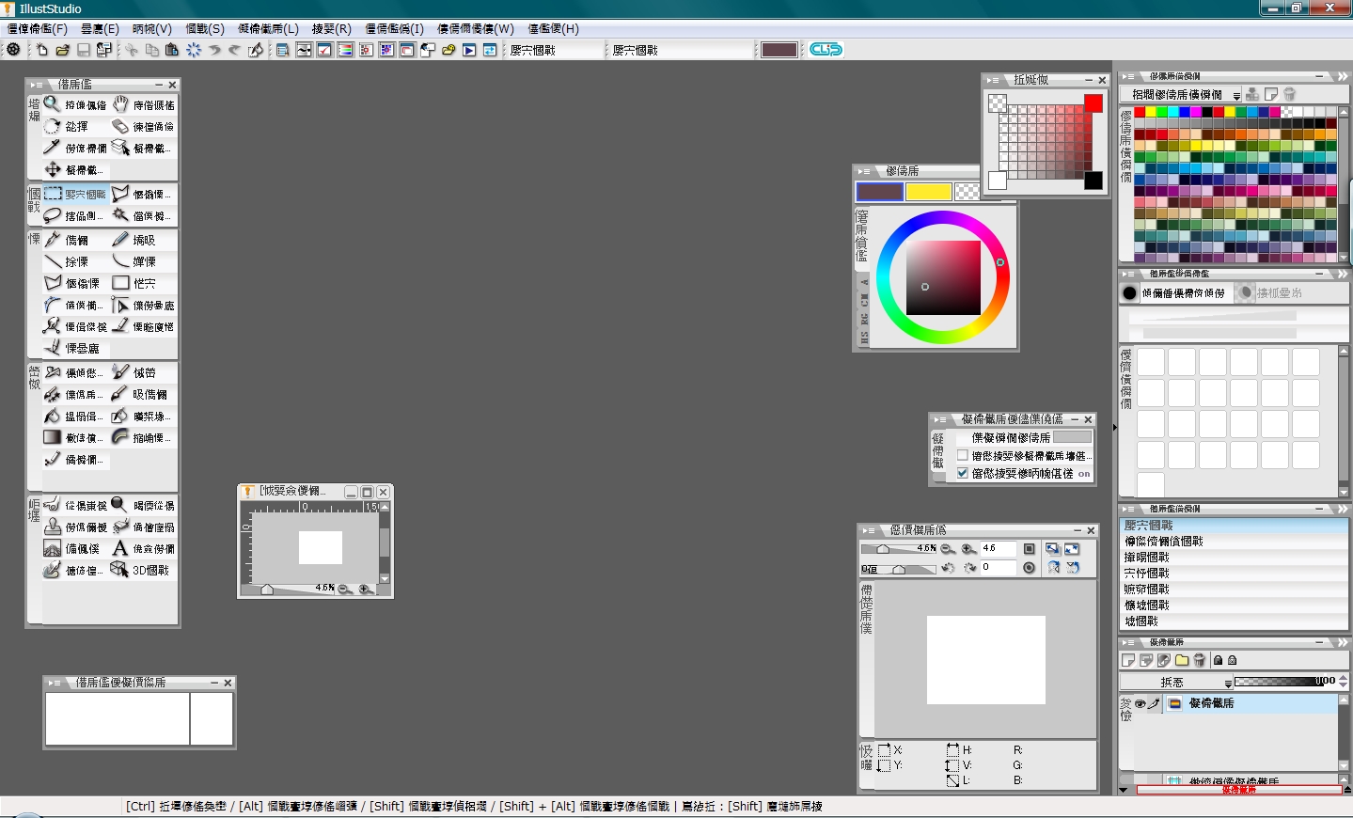Open the menu ending with (W)

[475, 29]
